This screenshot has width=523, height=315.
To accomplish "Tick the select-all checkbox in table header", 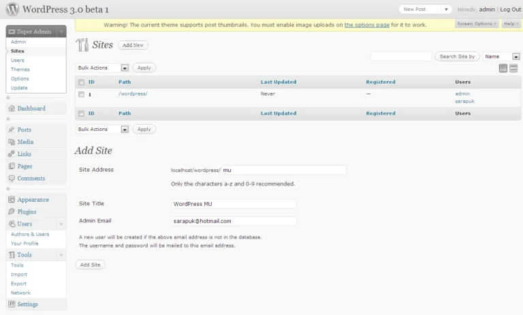I will (x=82, y=82).
